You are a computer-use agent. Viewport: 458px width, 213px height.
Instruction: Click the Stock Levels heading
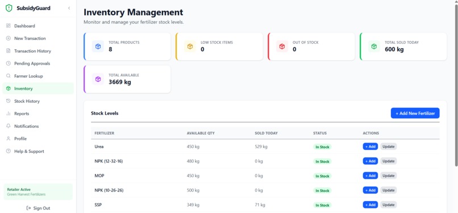[105, 113]
